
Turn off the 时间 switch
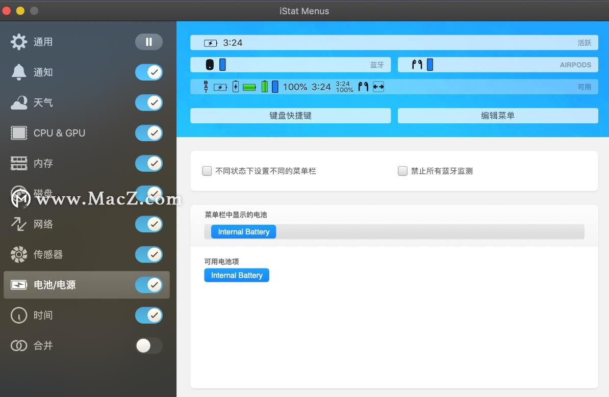click(149, 315)
